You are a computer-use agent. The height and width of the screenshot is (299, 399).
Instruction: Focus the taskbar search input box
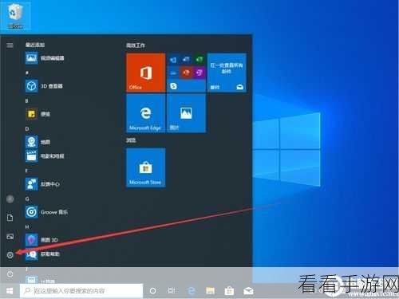(x=81, y=291)
